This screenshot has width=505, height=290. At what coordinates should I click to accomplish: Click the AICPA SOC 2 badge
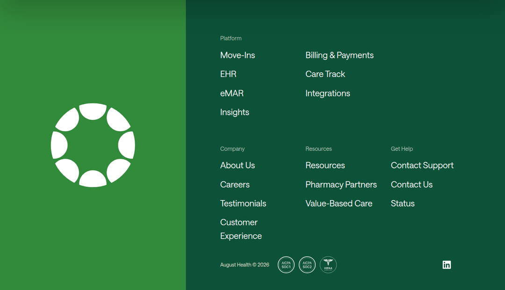tap(307, 265)
